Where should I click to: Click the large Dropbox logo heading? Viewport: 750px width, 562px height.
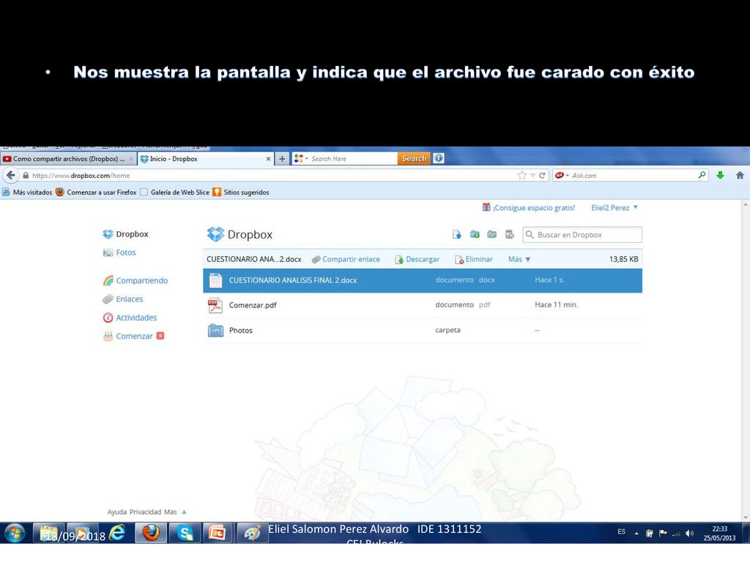coord(240,234)
